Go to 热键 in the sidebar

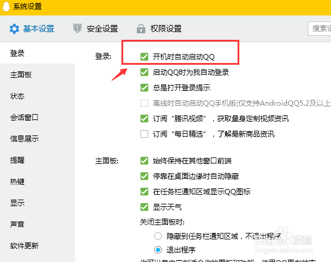(17, 181)
